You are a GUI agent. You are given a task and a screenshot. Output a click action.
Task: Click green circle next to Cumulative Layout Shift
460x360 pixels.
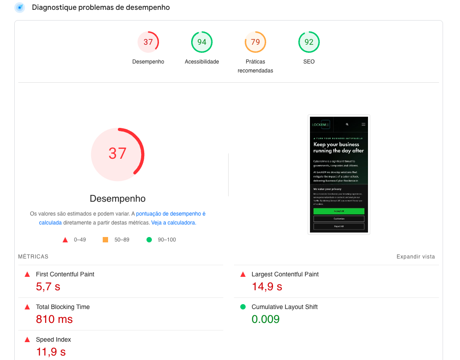point(243,307)
